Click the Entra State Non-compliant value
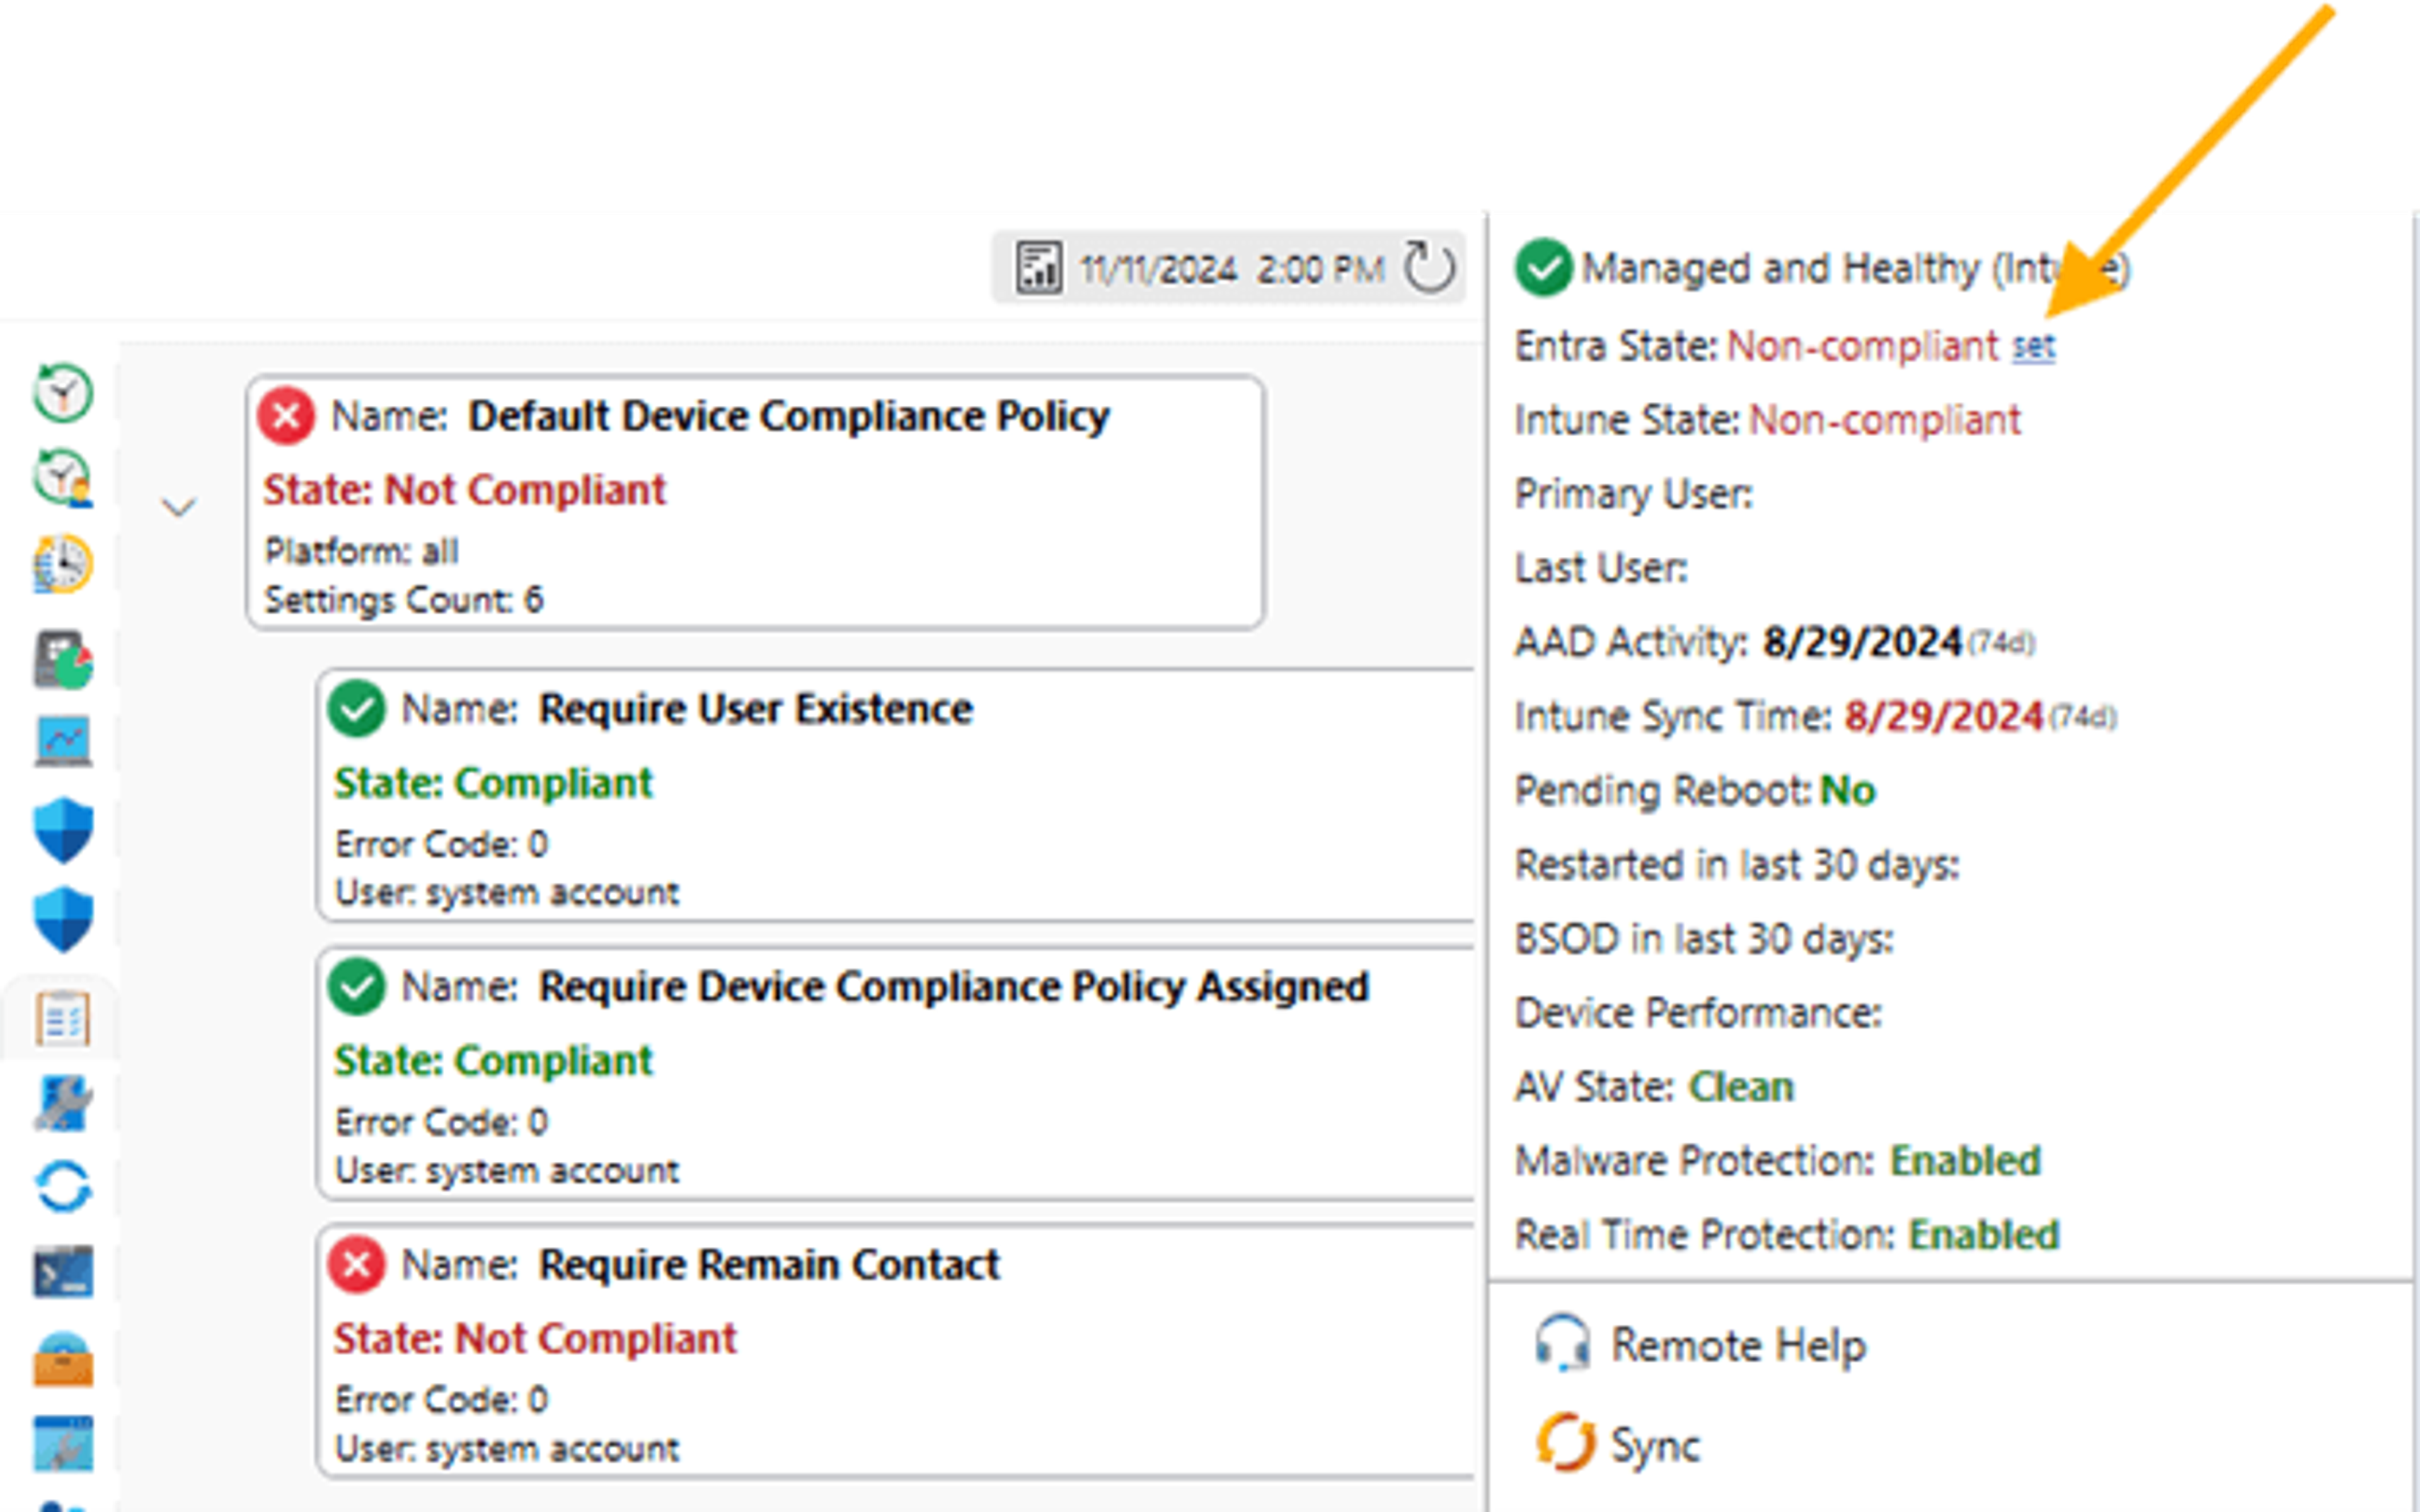This screenshot has height=1512, width=2420. tap(1862, 346)
